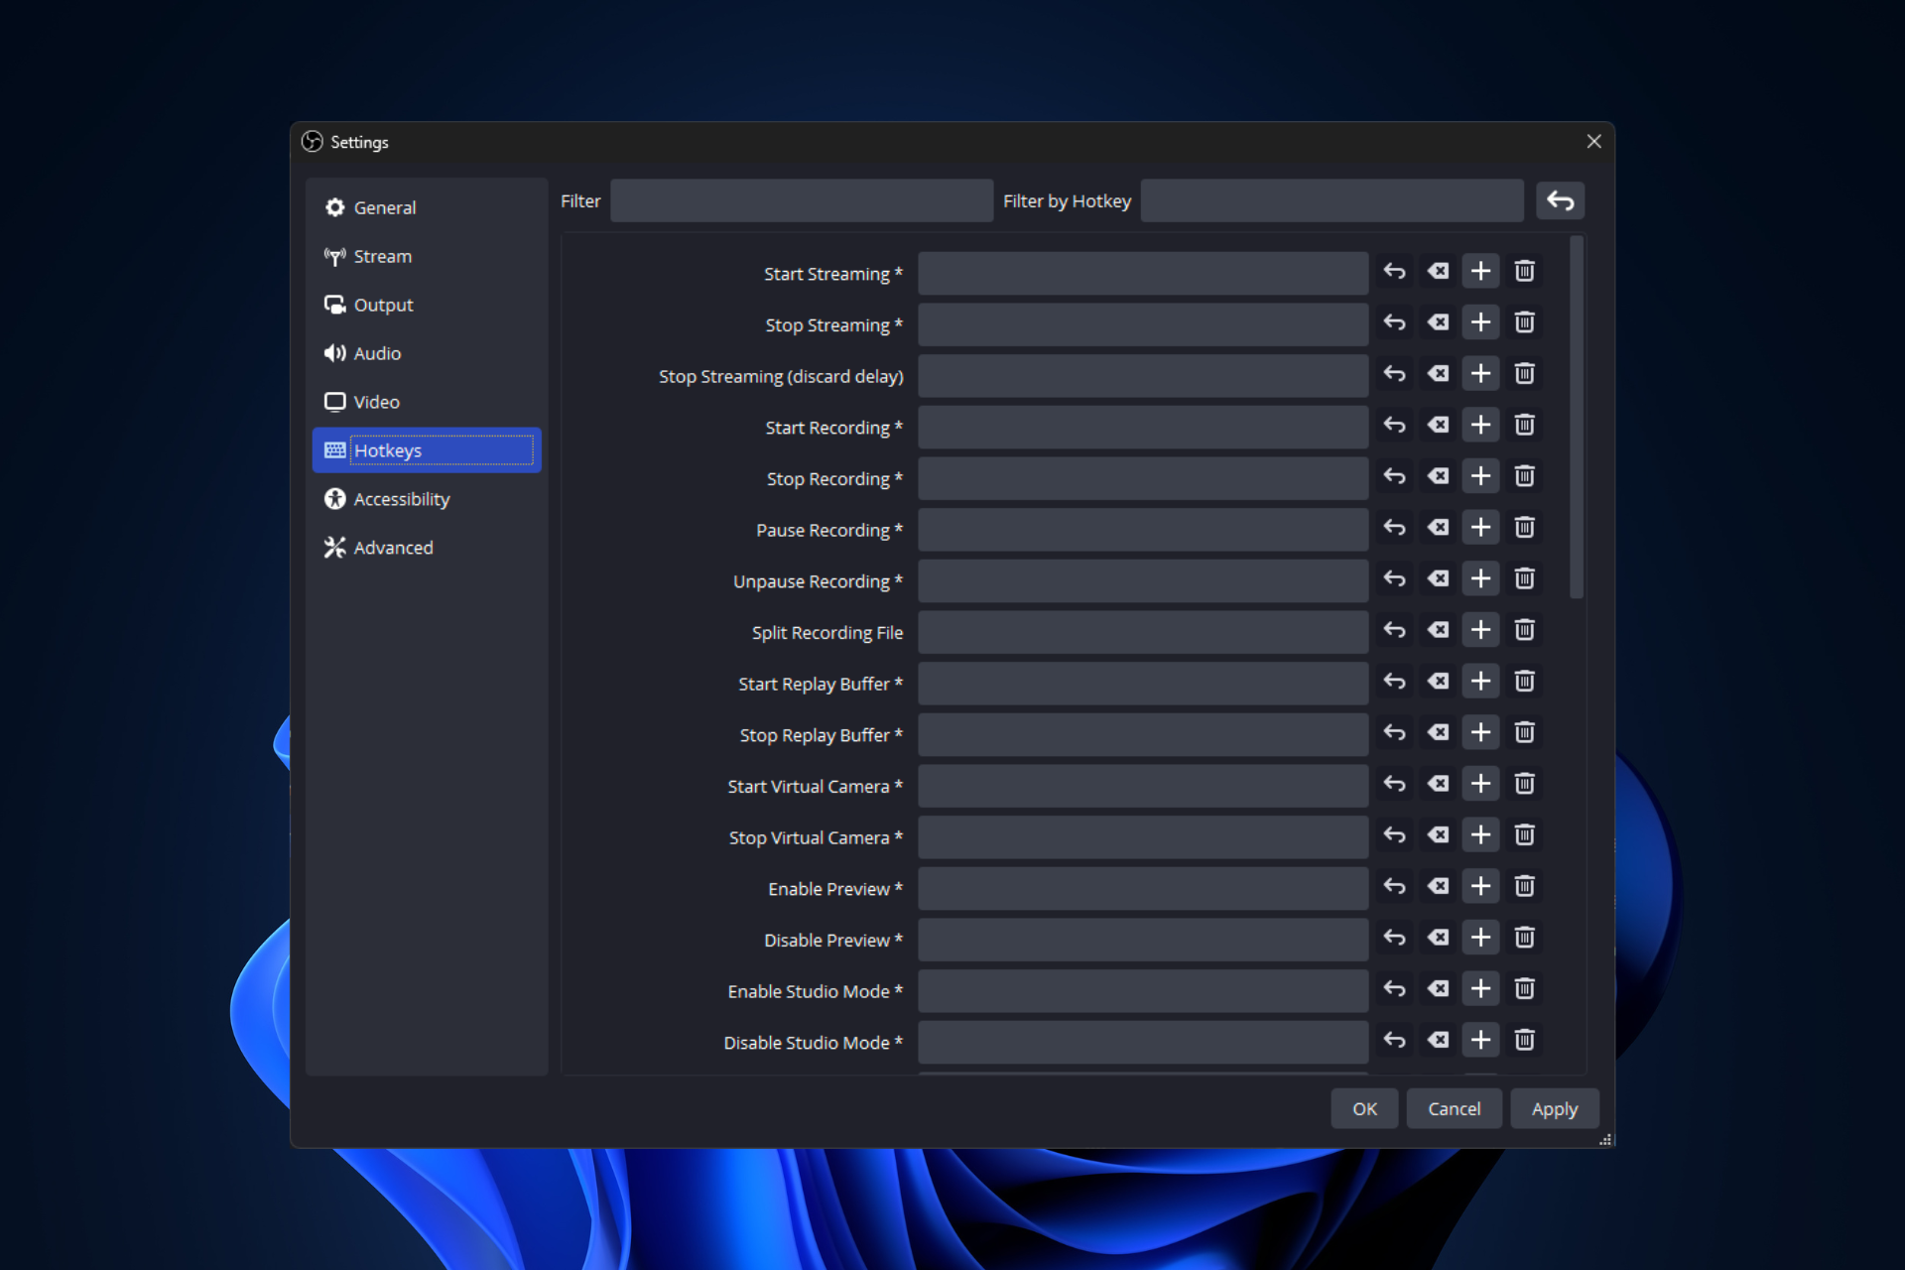Screen dimensions: 1905x1270
Task: Clear the Enable Studio Mode hotkey
Action: 1438,989
